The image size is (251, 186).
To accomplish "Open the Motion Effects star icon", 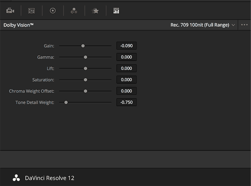I will click(95, 11).
